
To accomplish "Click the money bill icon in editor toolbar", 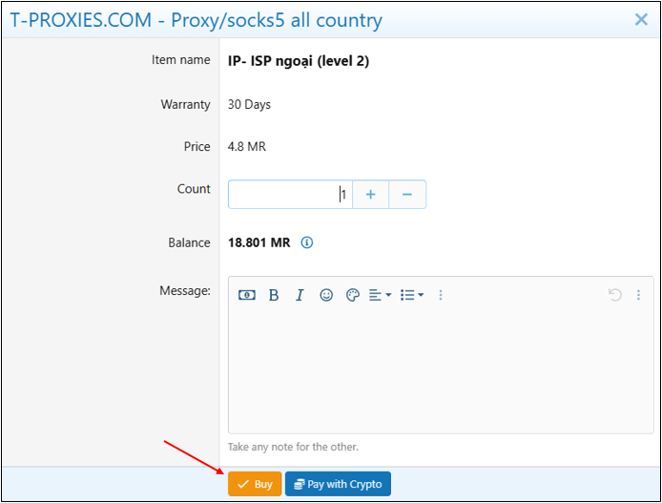I will [x=247, y=295].
